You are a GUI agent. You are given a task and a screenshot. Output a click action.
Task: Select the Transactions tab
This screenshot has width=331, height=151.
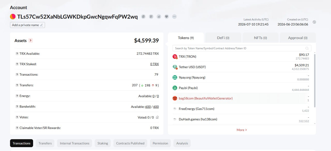click(x=21, y=143)
